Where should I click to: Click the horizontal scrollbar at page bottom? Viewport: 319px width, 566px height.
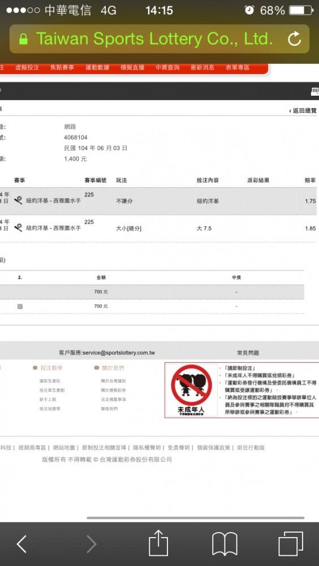point(195,518)
